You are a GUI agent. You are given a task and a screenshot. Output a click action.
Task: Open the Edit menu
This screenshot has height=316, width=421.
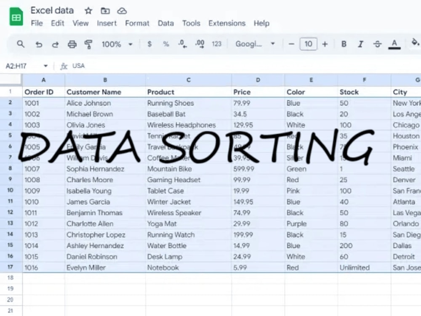point(57,23)
